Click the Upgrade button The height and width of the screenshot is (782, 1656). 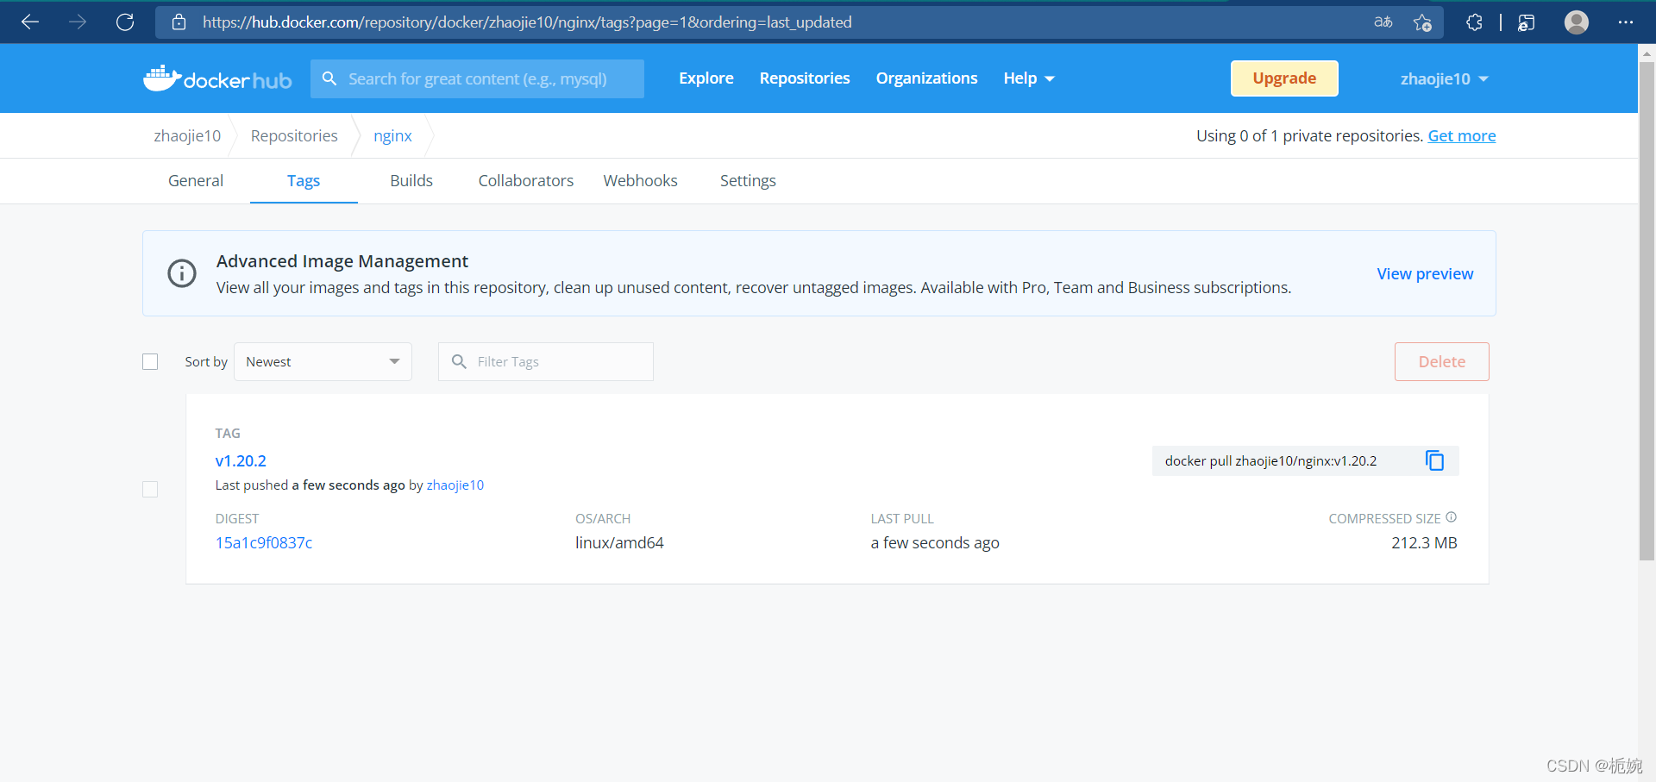pyautogui.click(x=1284, y=78)
